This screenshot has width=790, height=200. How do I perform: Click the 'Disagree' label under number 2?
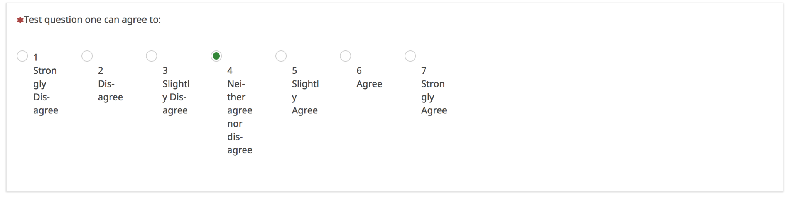110,91
